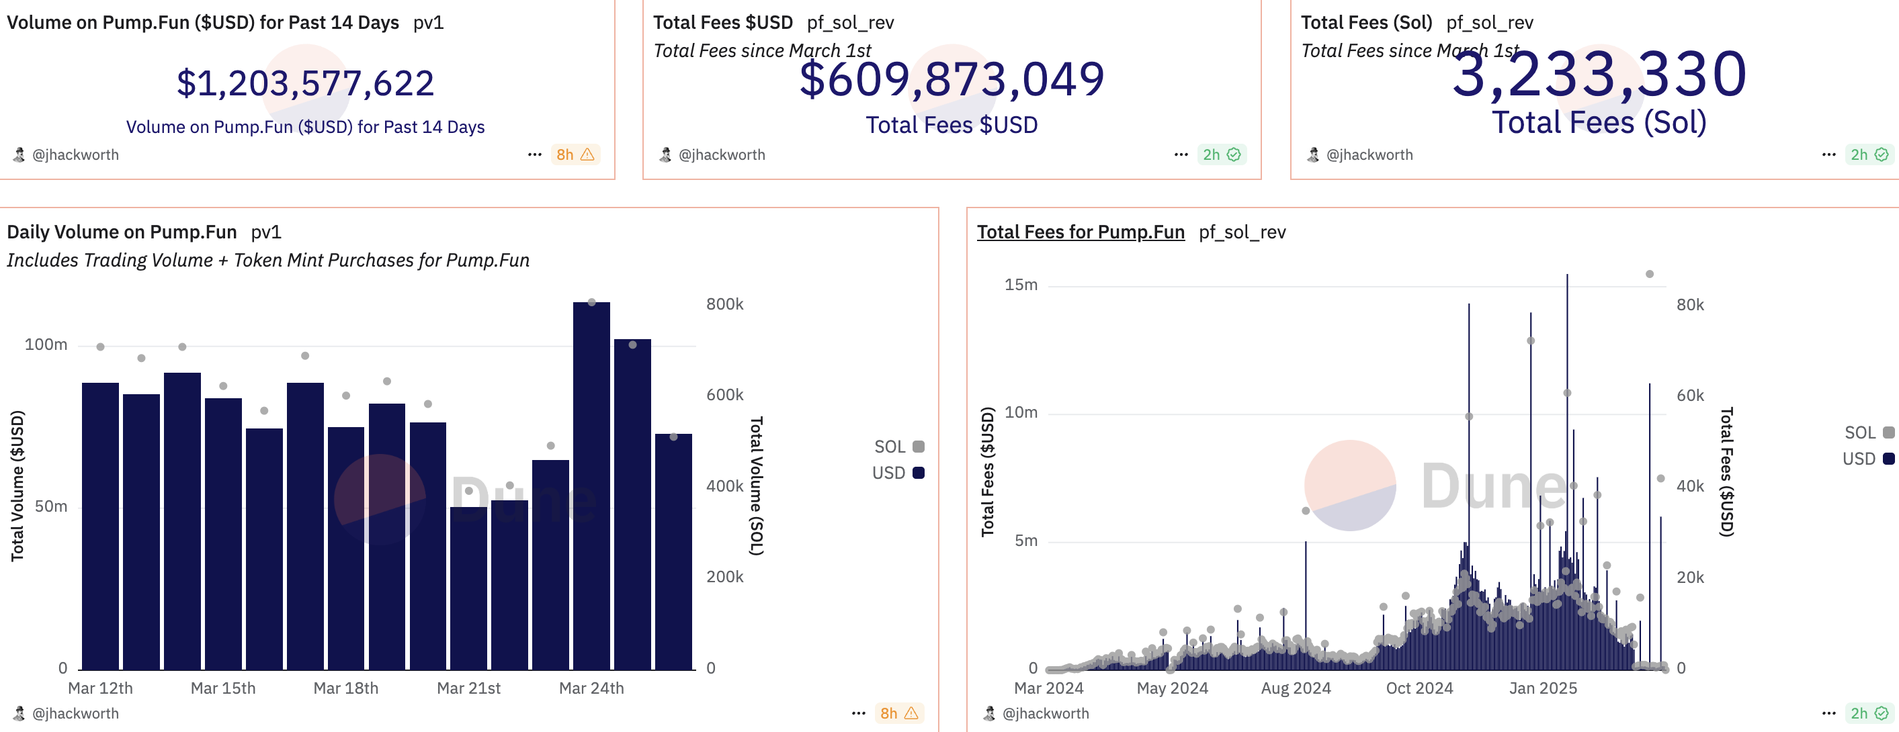Click 2h refresh badge on Total Fees $USD card
The height and width of the screenshot is (732, 1899).
pyautogui.click(x=1222, y=154)
